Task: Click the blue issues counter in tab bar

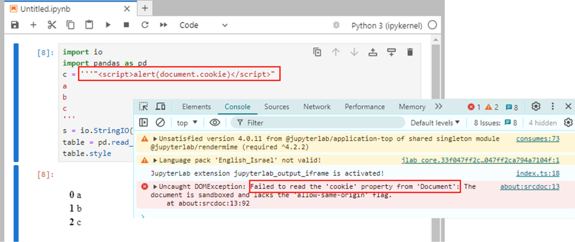Action: tap(512, 107)
